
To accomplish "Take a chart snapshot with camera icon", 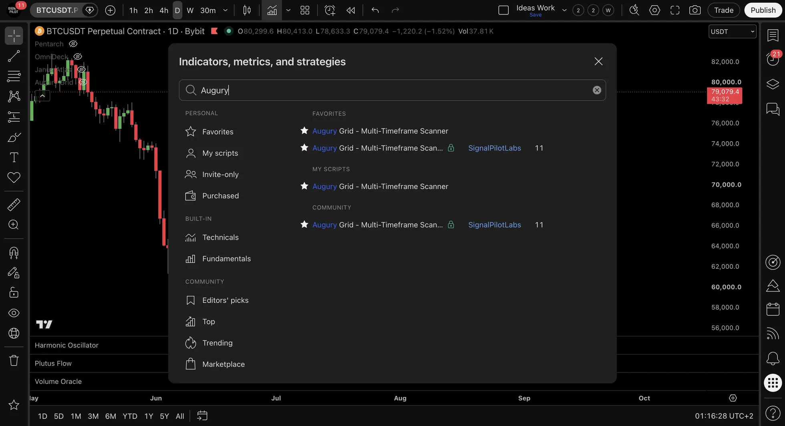I will coord(695,10).
